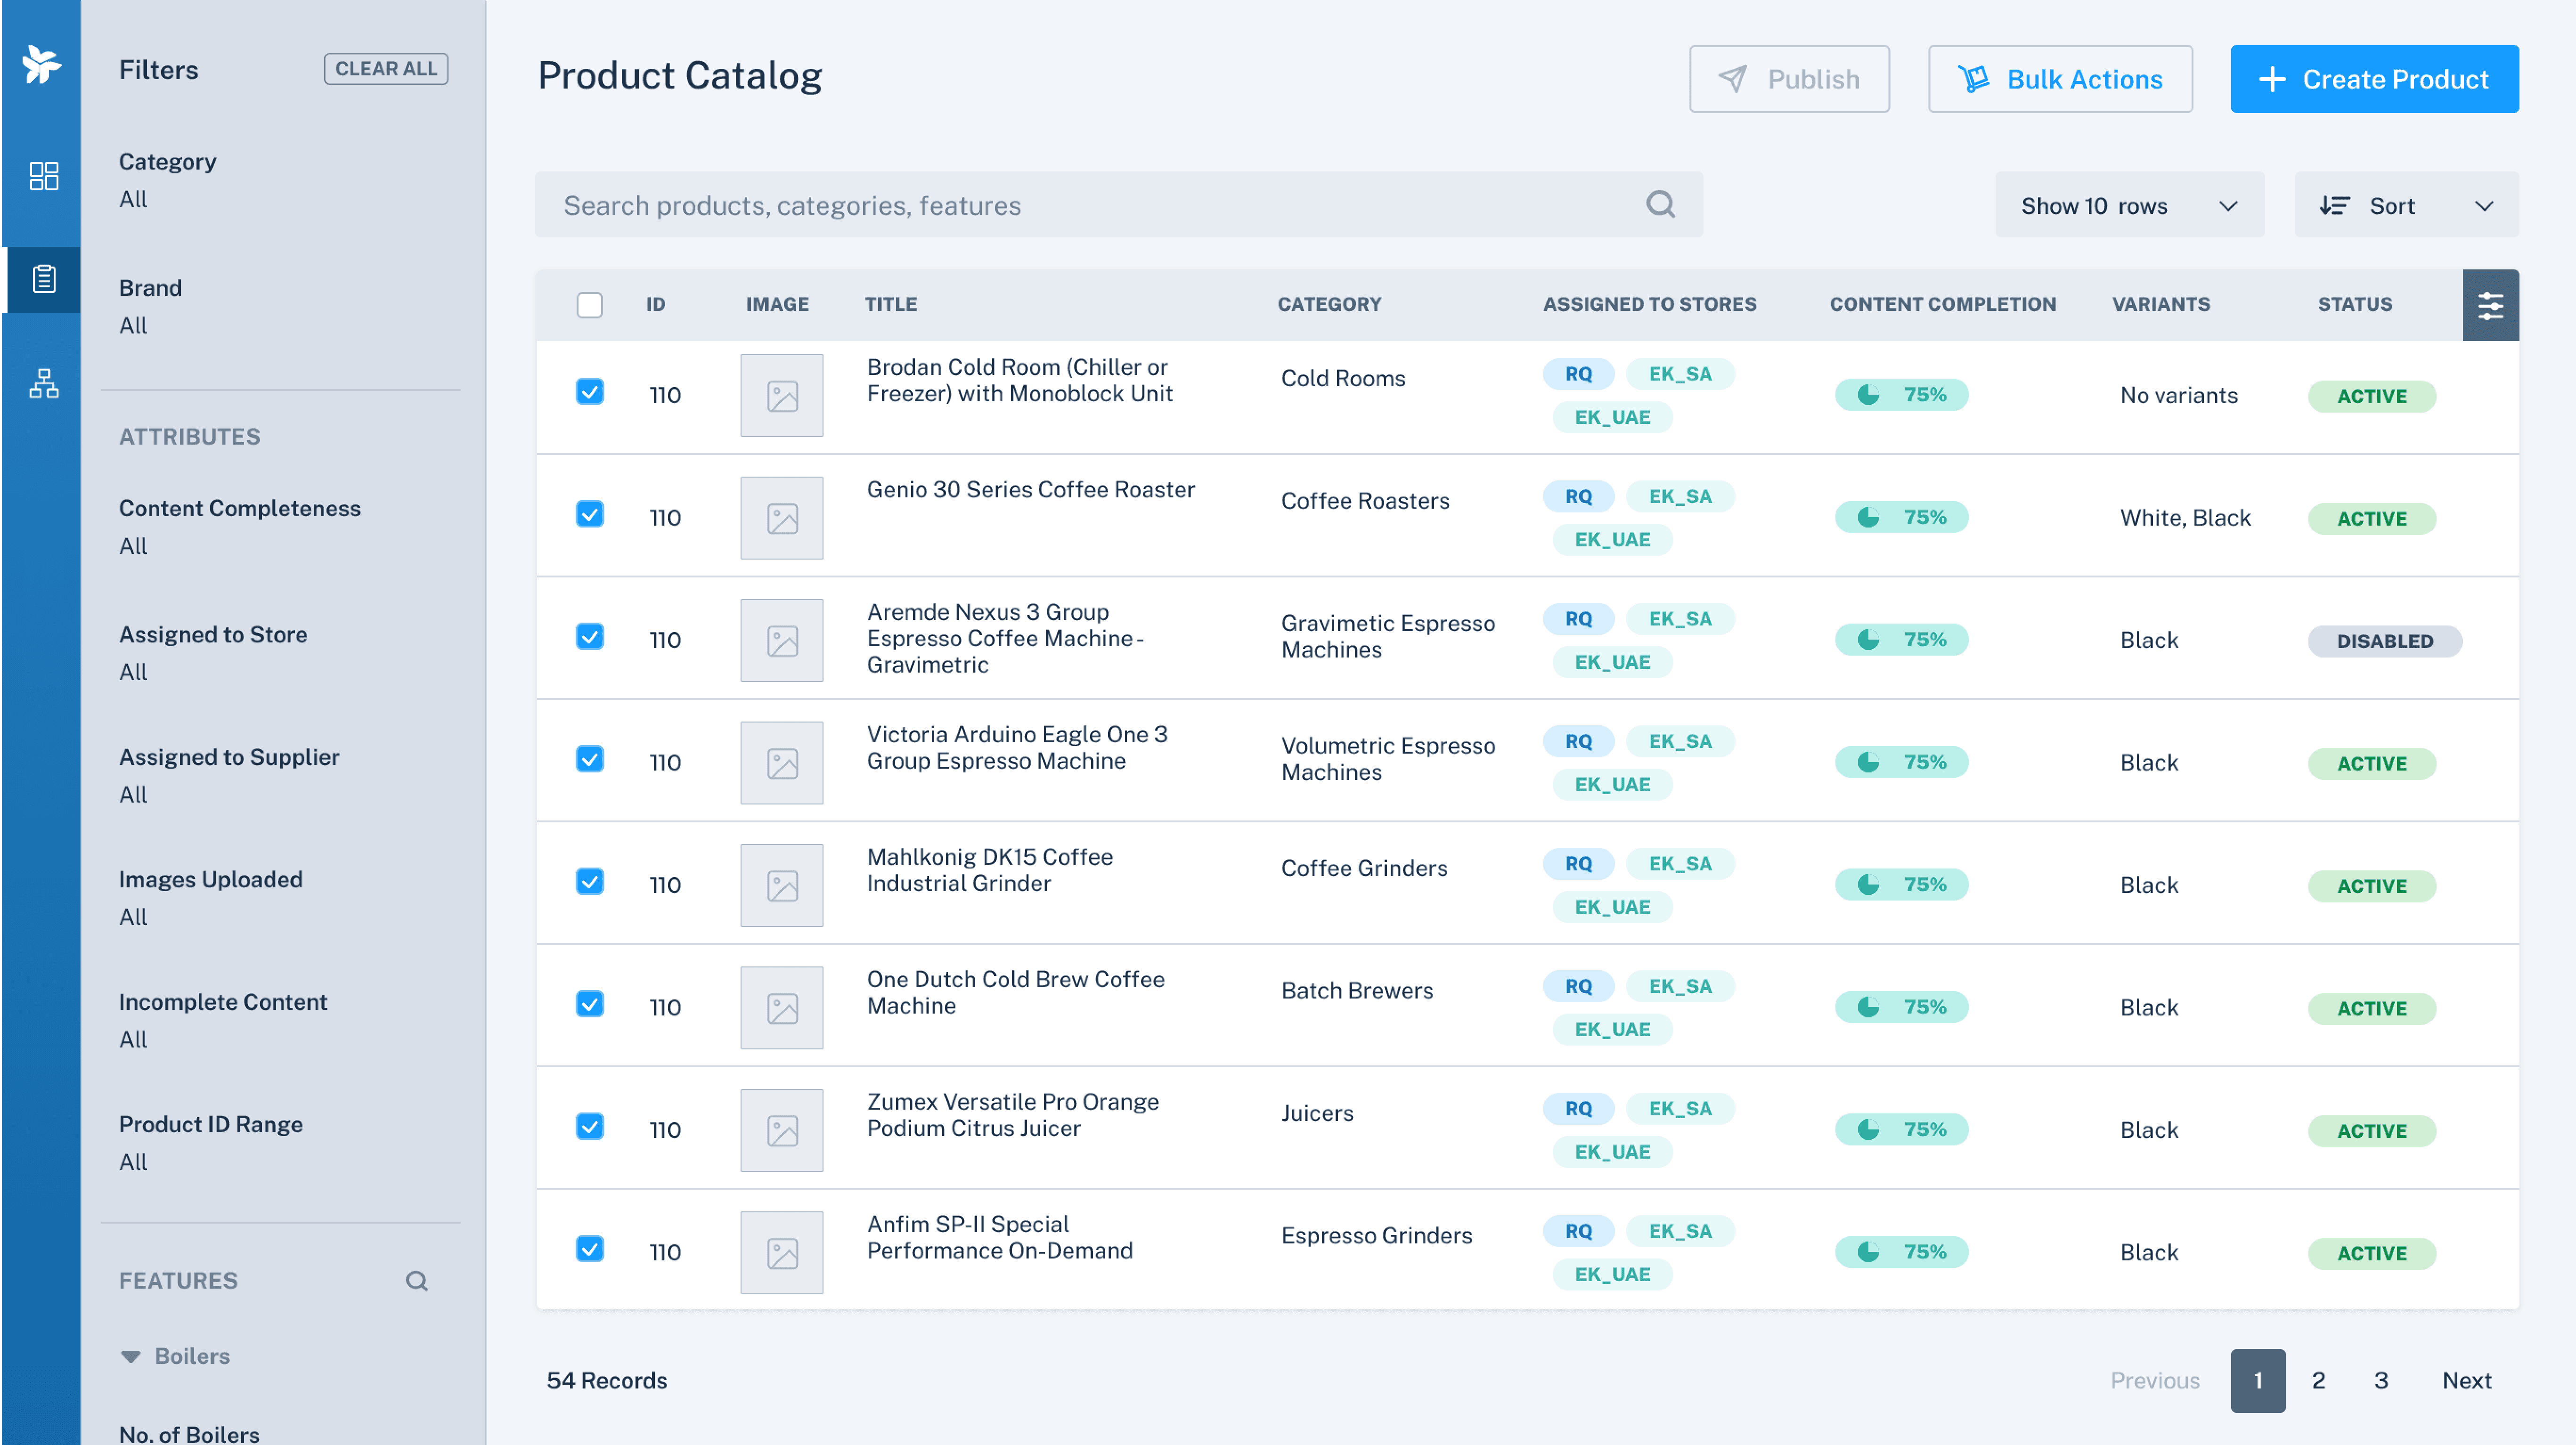Open Bulk Actions
The height and width of the screenshot is (1445, 2576).
click(2059, 79)
